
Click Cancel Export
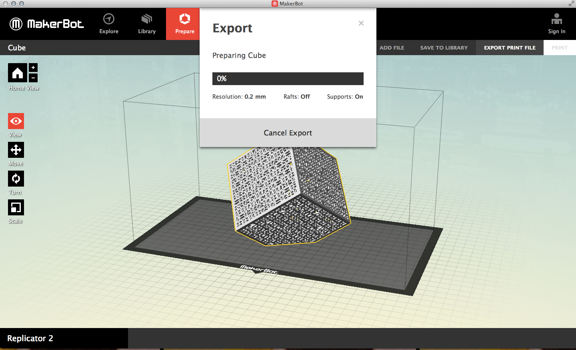pos(288,132)
